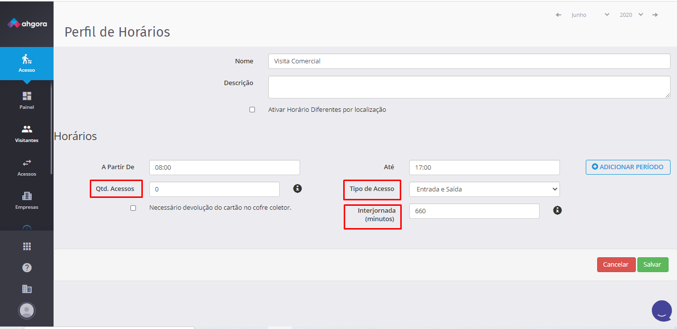View the Qtd. Acessos info tooltip icon
Screen dimensions: 677x329
pyautogui.click(x=297, y=188)
